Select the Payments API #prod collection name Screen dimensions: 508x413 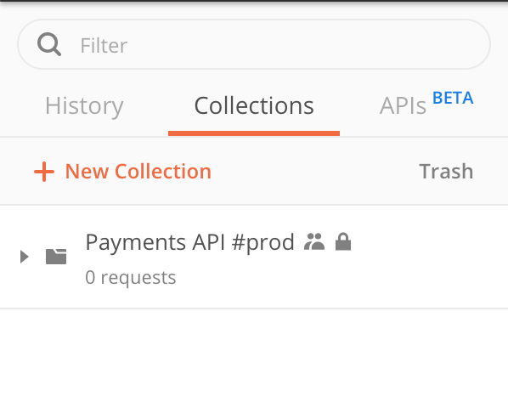pyautogui.click(x=189, y=242)
